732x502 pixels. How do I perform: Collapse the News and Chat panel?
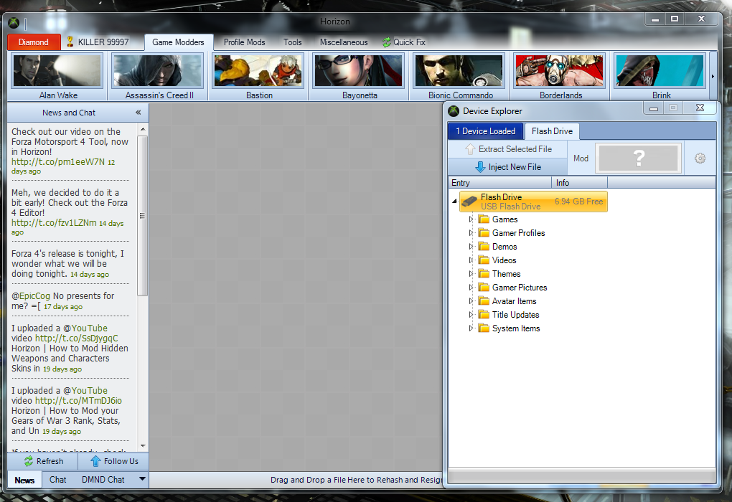click(x=139, y=113)
